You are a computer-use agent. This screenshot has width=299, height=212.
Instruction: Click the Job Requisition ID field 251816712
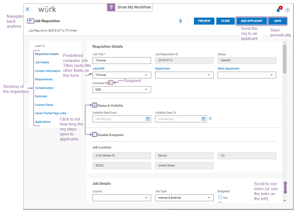pos(184,60)
